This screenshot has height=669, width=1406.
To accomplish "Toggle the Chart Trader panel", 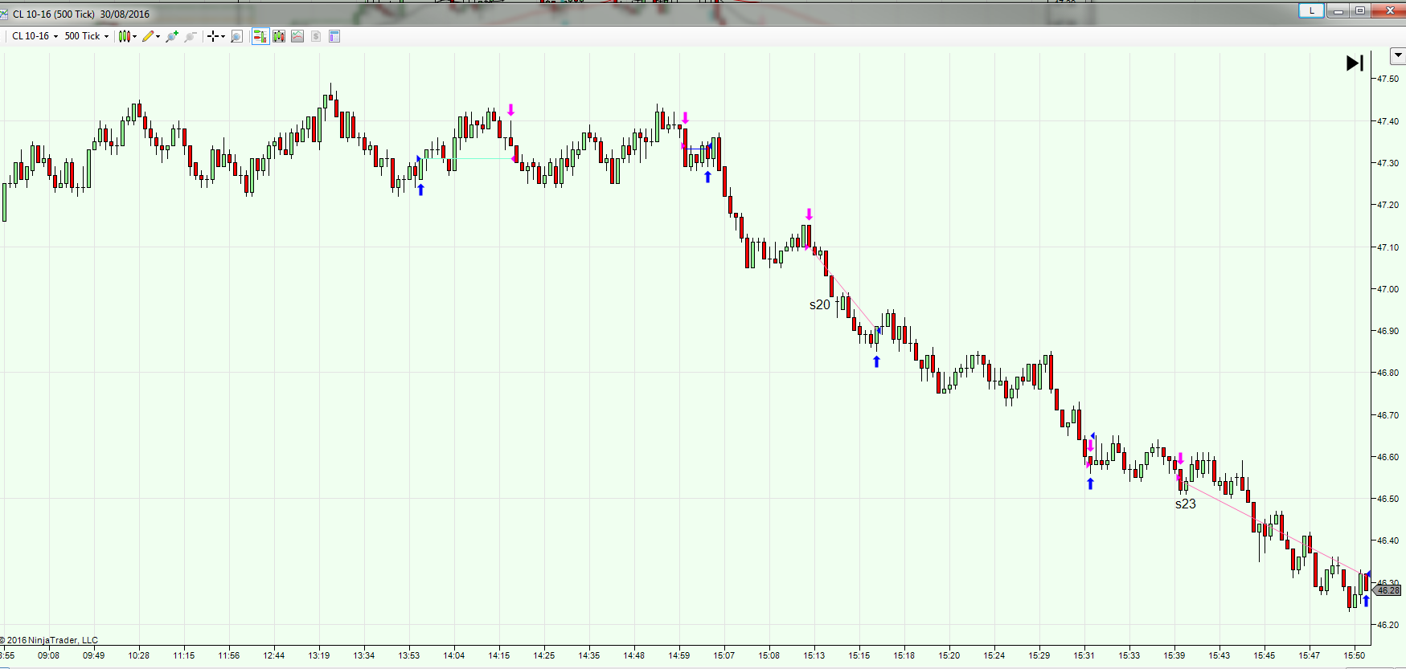I will click(x=260, y=36).
